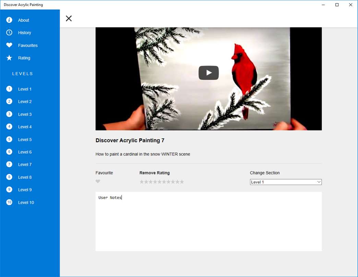This screenshot has height=277, width=358.
Task: Minimize the Discover Acrylic Painting window
Action: [x=323, y=5]
